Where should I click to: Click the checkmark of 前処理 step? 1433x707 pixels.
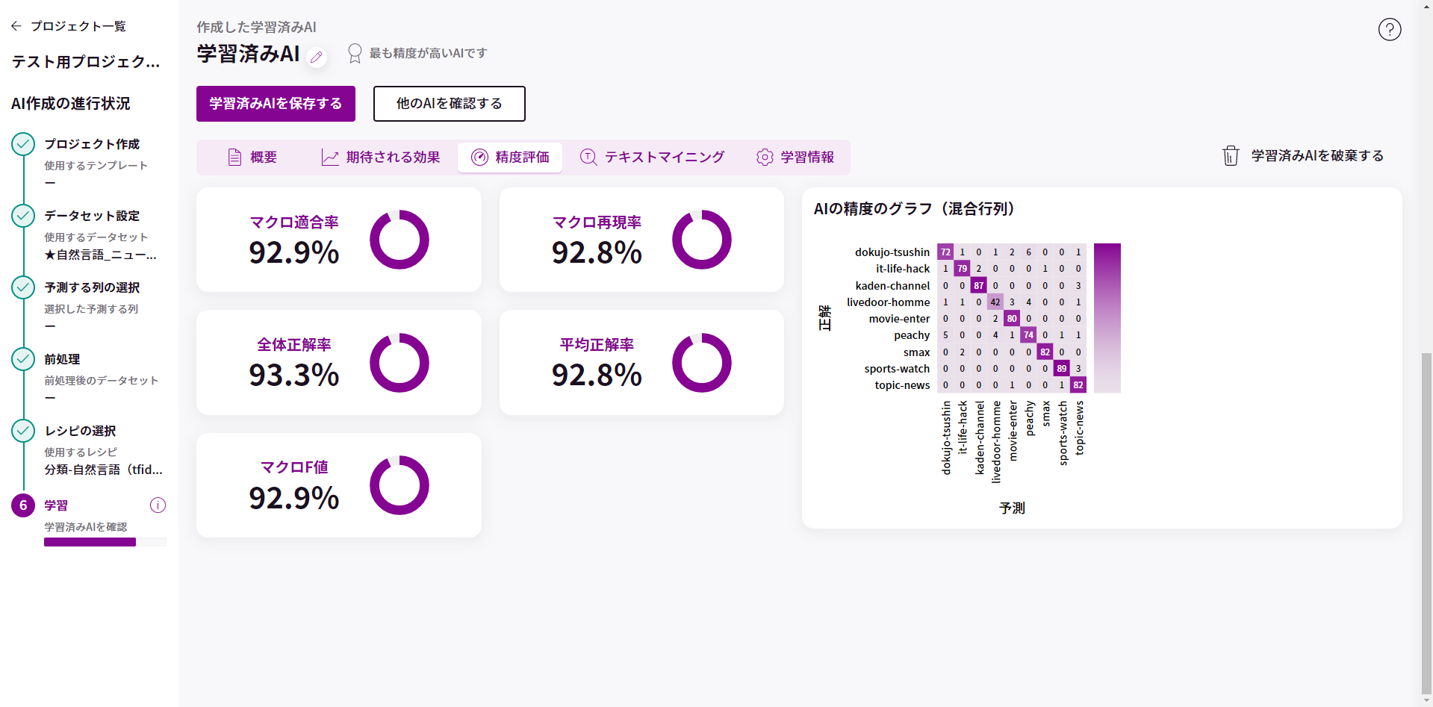(23, 359)
